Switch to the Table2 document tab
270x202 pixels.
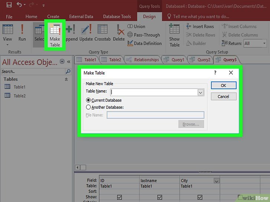[111, 60]
